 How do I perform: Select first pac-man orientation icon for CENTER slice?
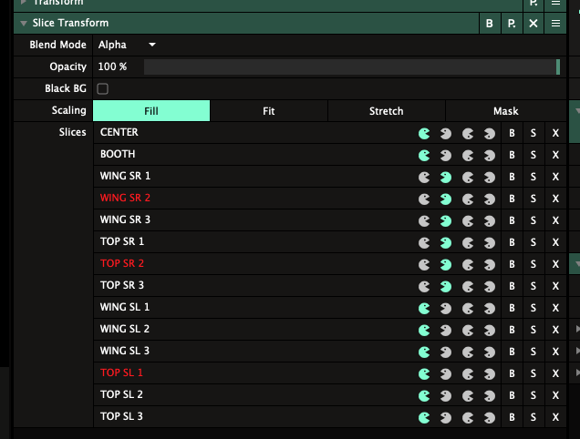click(424, 133)
